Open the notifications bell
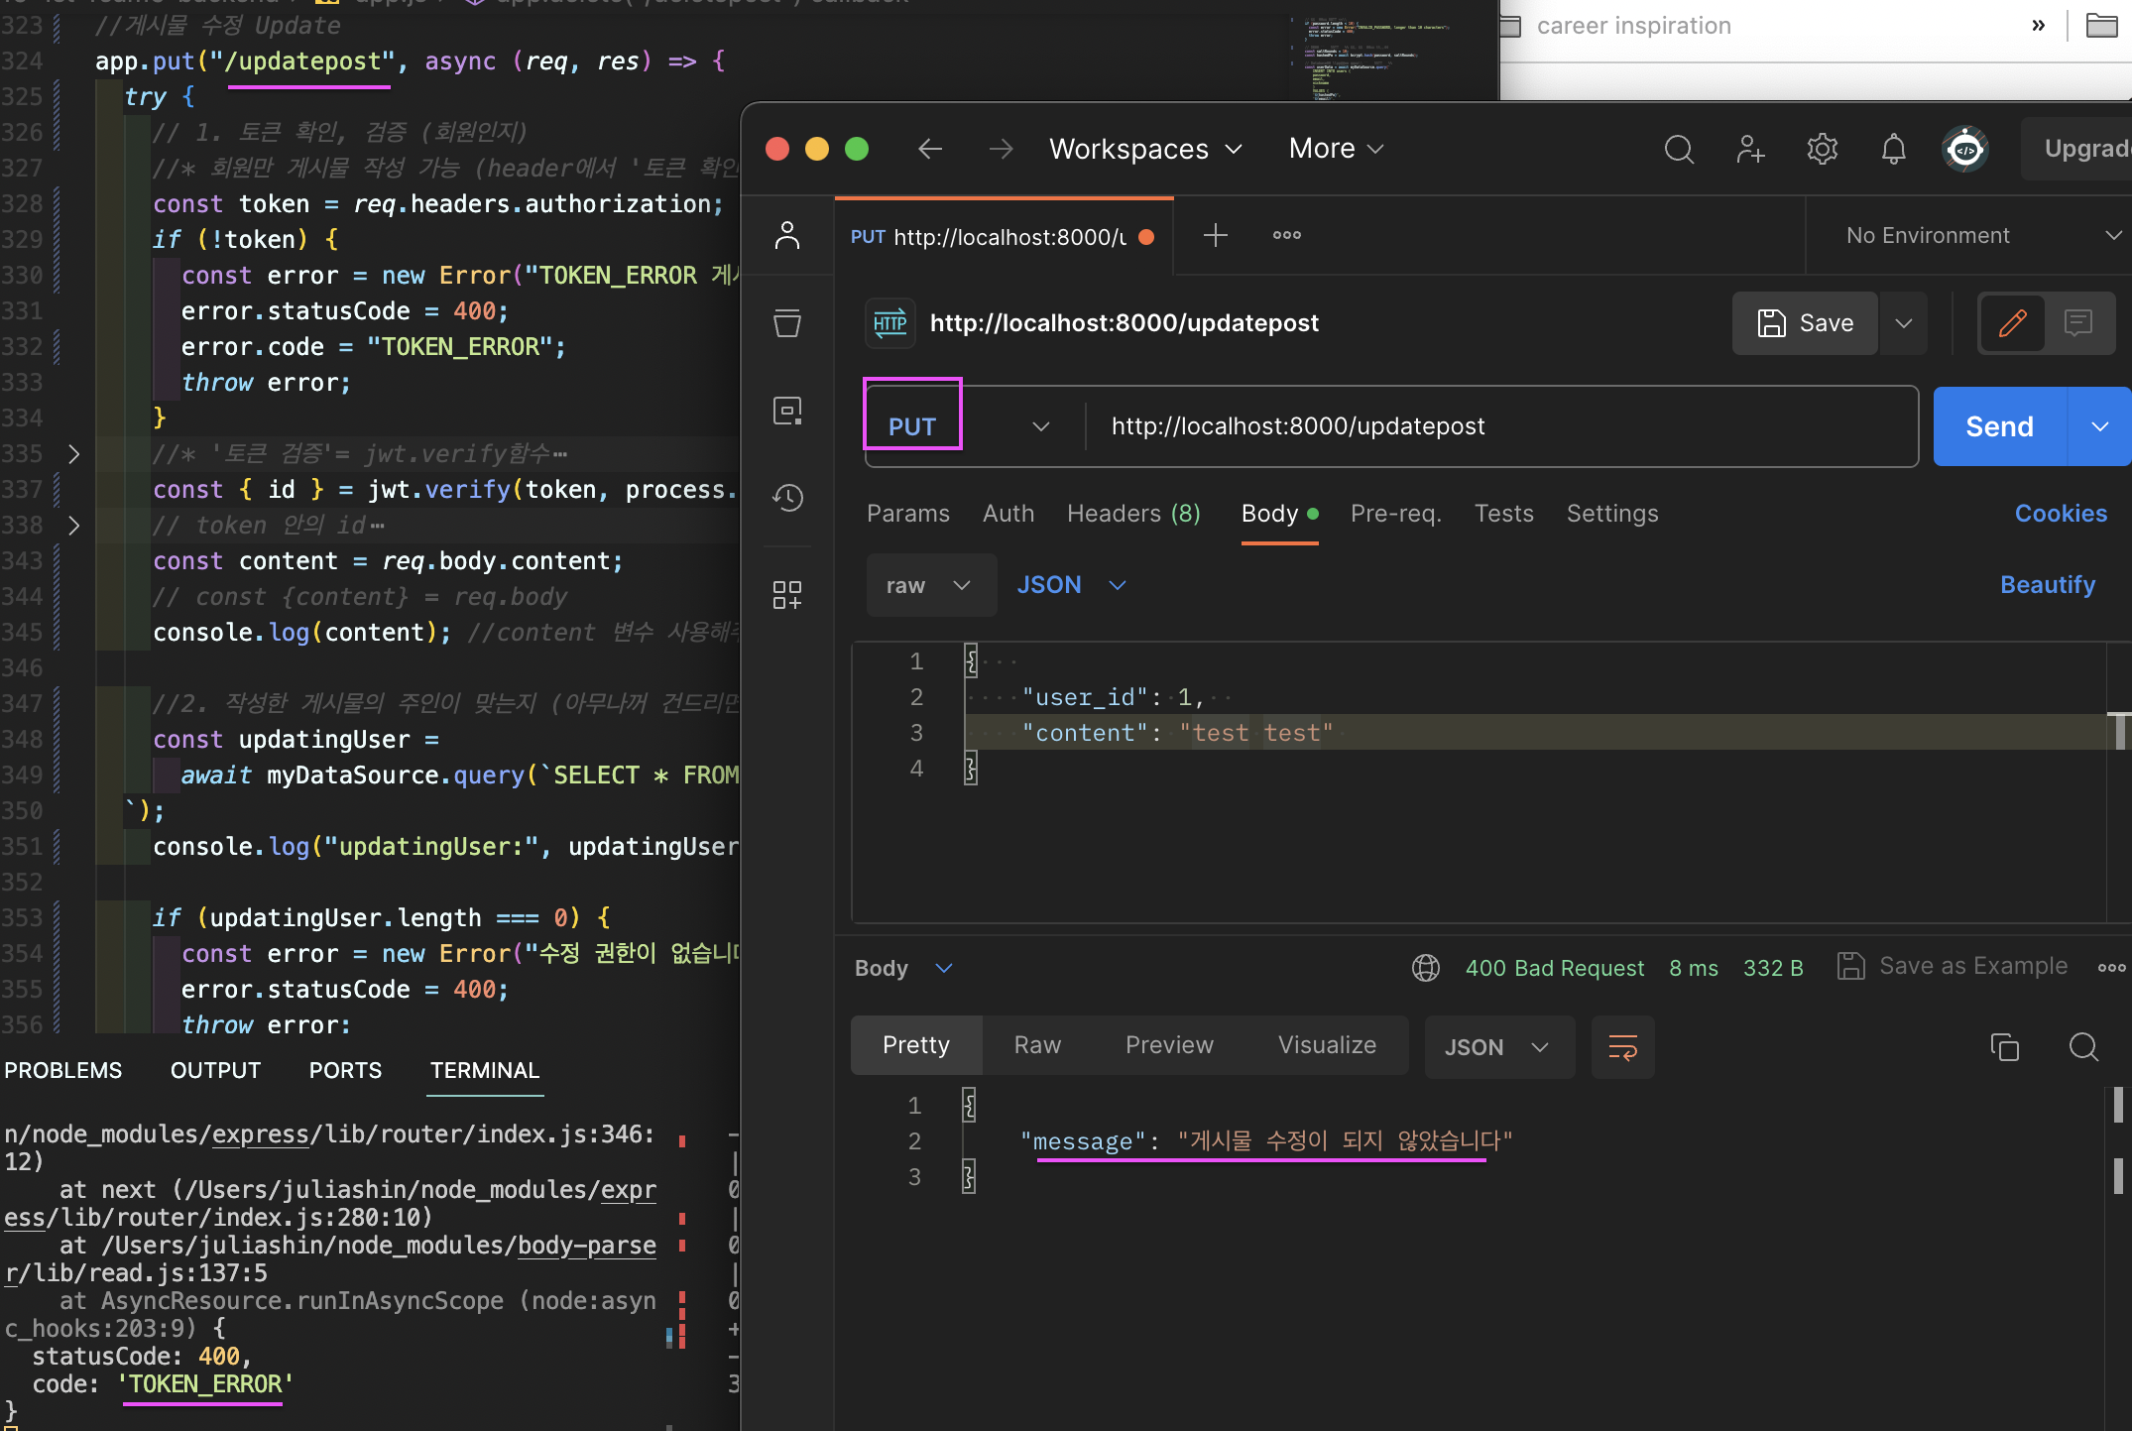Screen dimensions: 2132x1431 coord(1893,150)
